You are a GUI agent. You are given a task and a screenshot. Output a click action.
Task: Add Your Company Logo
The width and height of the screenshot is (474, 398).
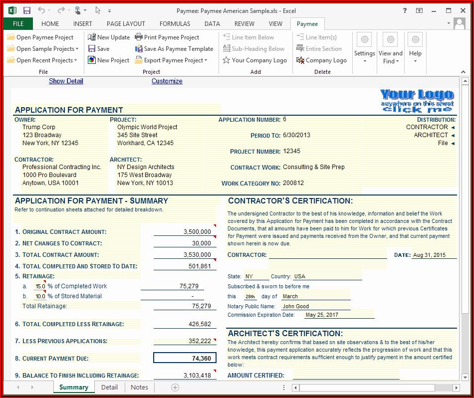[x=254, y=60]
